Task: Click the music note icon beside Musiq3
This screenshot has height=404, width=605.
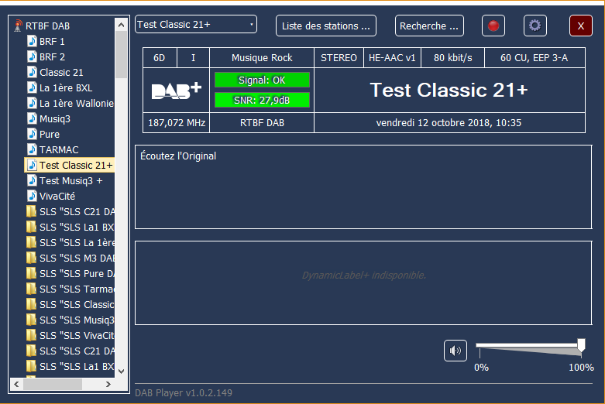Action: [x=32, y=118]
